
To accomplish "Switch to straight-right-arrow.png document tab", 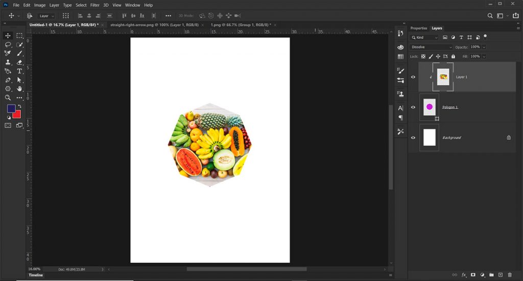I will pyautogui.click(x=154, y=25).
